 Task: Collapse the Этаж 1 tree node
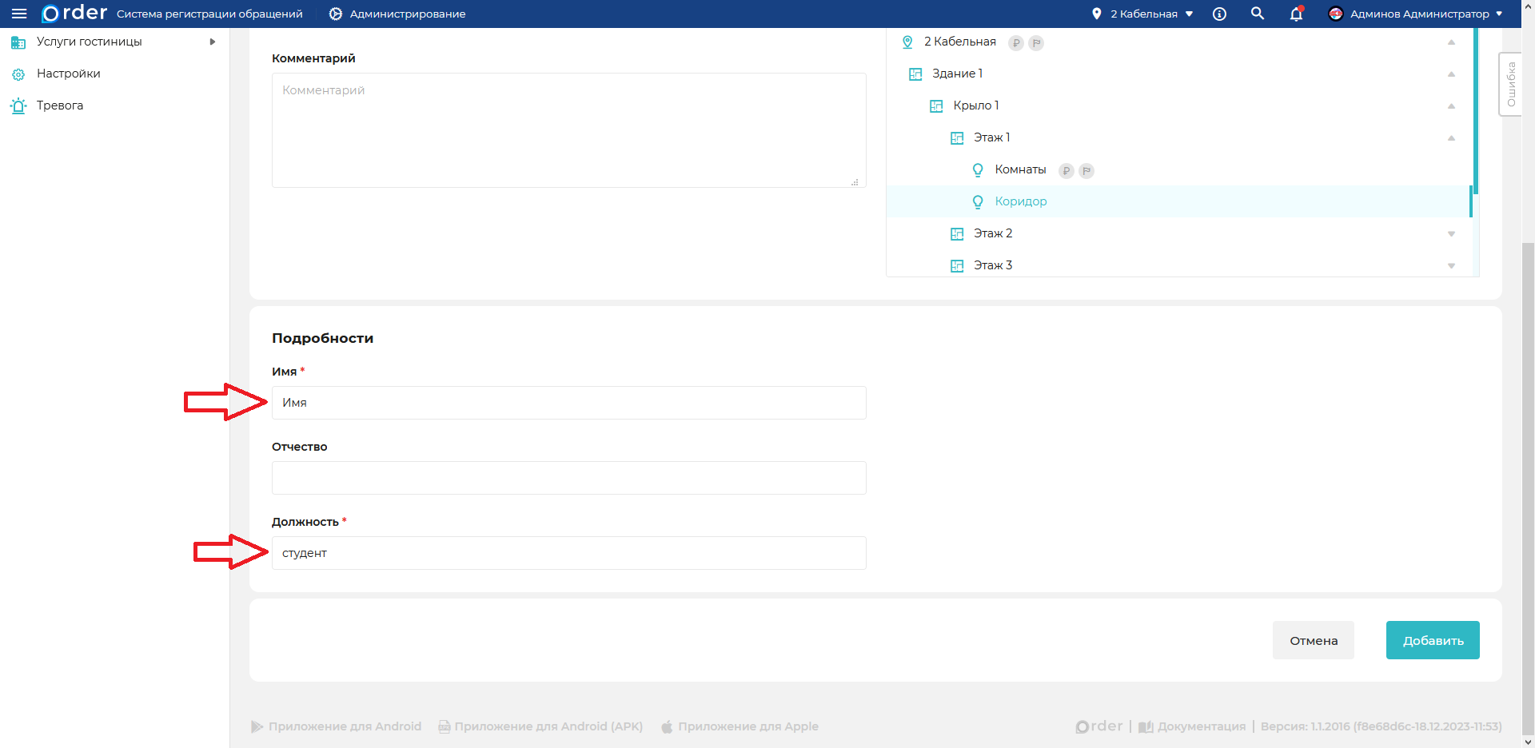[1451, 138]
